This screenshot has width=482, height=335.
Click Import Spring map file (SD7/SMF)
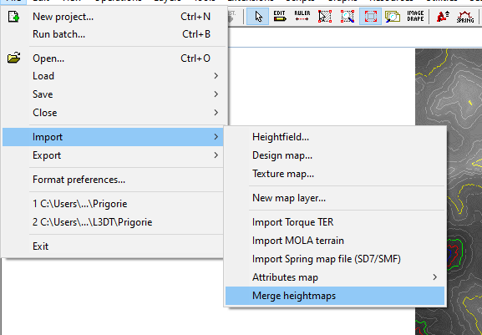(335, 259)
